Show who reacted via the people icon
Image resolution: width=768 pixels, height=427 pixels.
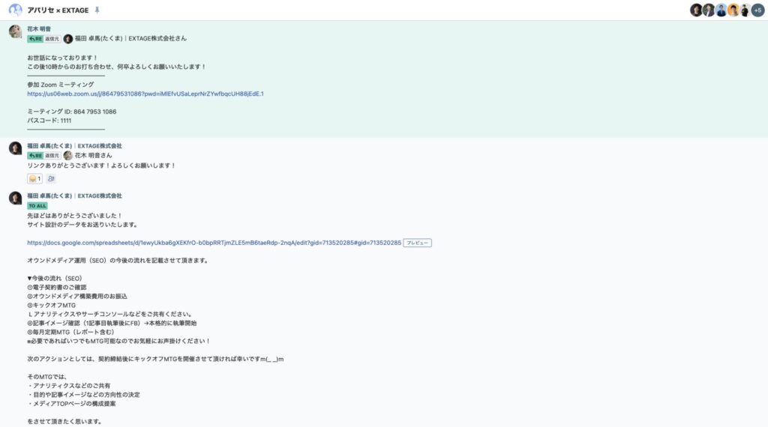pyautogui.click(x=51, y=178)
